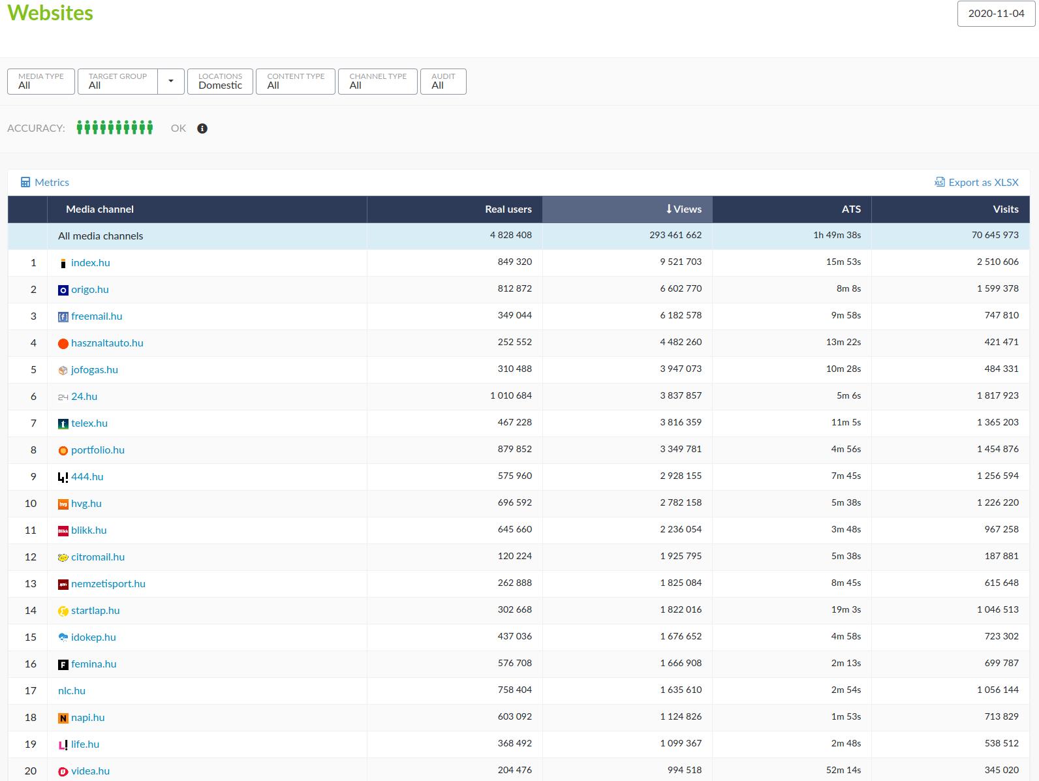Click napi.hu views 1 124 826
The height and width of the screenshot is (781, 1039).
681,717
